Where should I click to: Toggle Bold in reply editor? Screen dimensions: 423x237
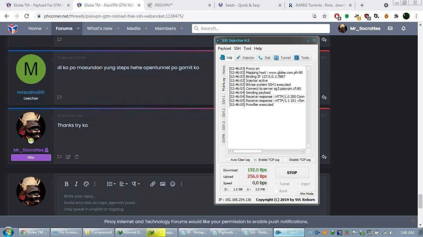(66, 184)
